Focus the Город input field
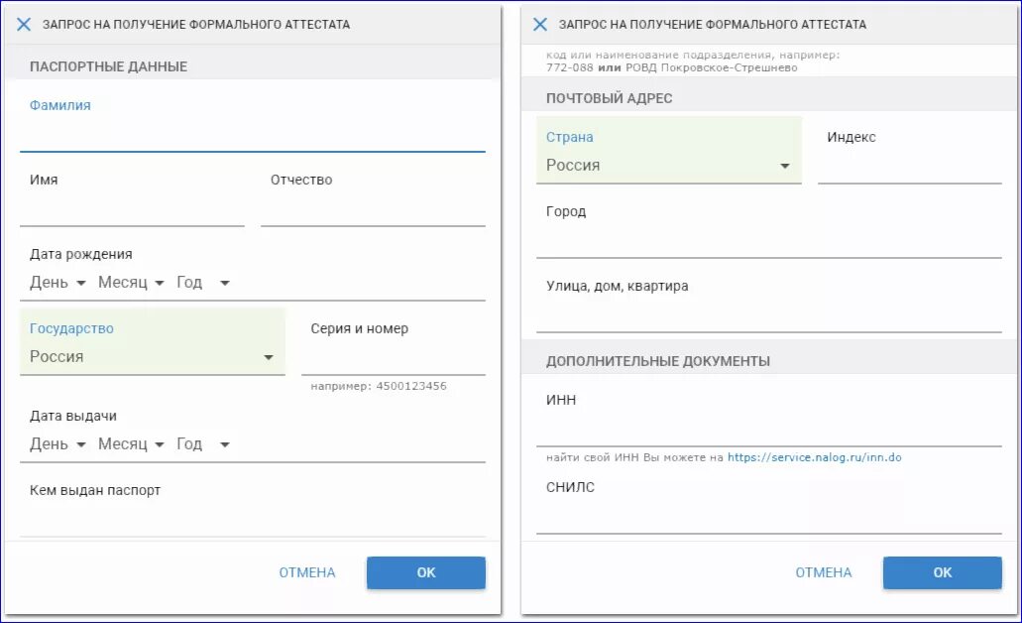This screenshot has height=623, width=1022. 768,241
